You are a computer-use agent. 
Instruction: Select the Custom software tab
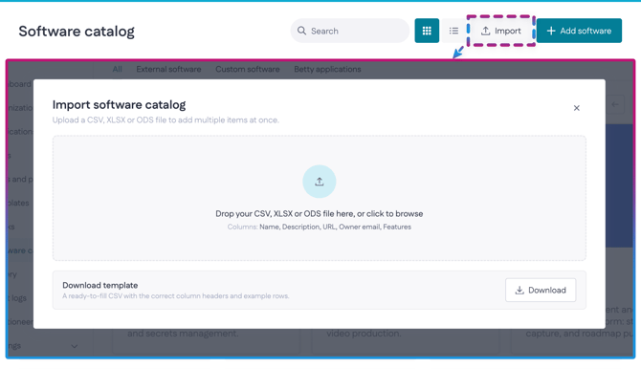pyautogui.click(x=248, y=69)
